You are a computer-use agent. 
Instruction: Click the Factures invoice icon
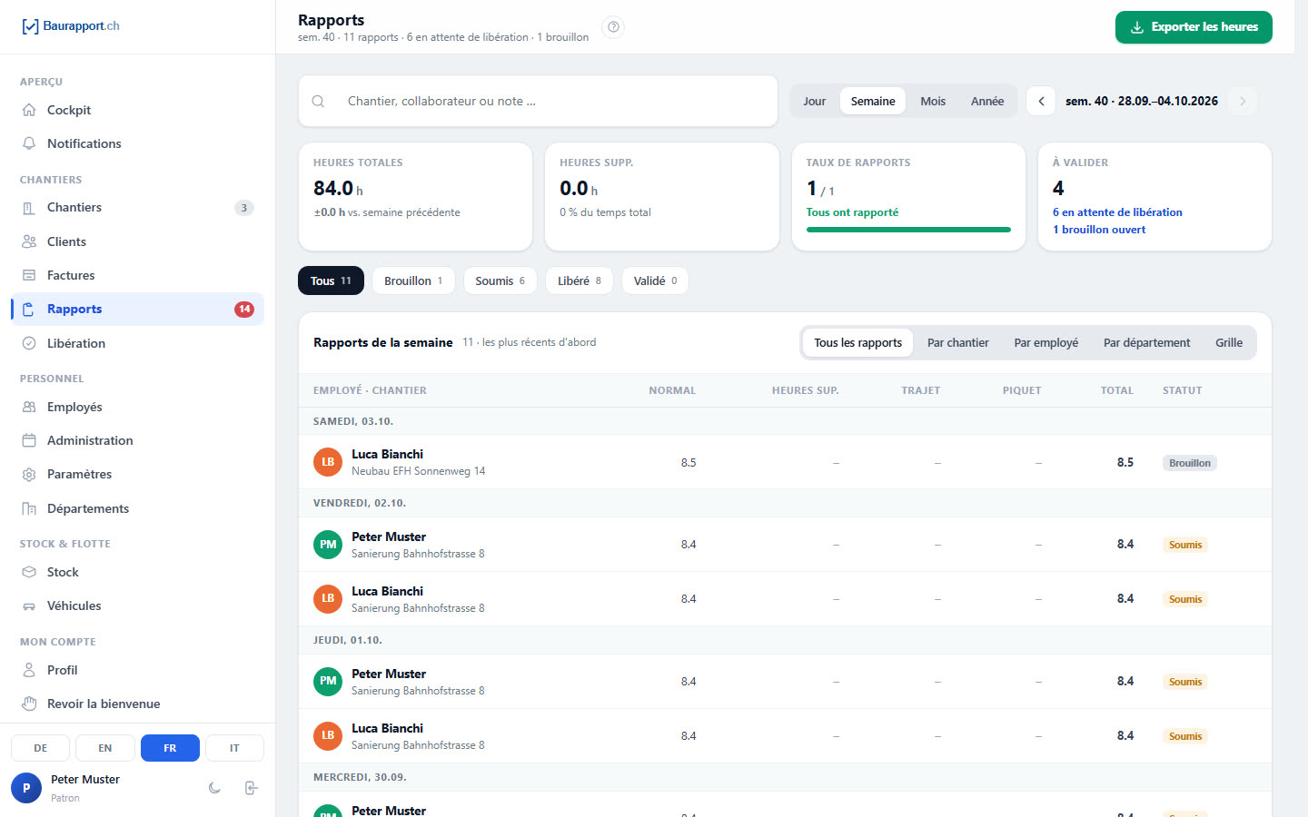[x=29, y=275]
